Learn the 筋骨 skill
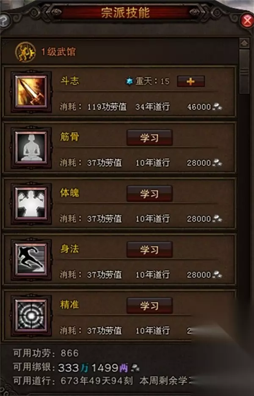Screen dimensions: 254x396 (149, 138)
